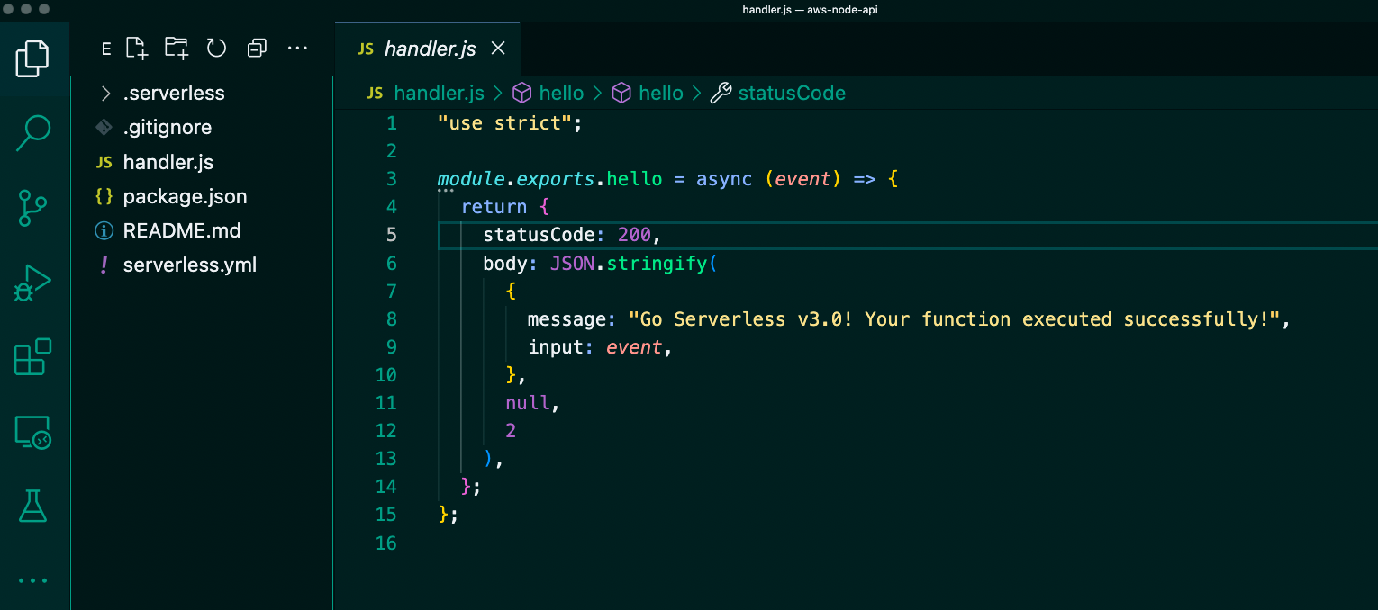Viewport: 1378px width, 610px height.
Task: Click line number 5 in gutter
Action: point(391,235)
